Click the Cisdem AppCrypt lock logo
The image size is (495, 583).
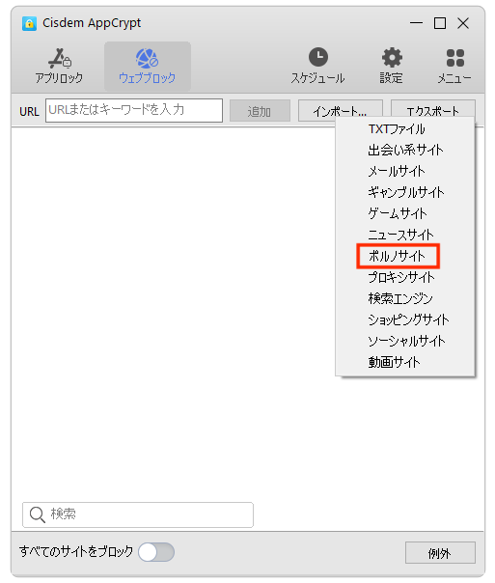pos(29,23)
